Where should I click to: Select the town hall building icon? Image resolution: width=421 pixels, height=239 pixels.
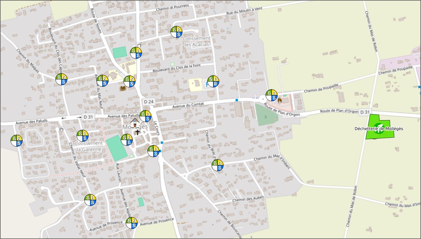point(135,123)
